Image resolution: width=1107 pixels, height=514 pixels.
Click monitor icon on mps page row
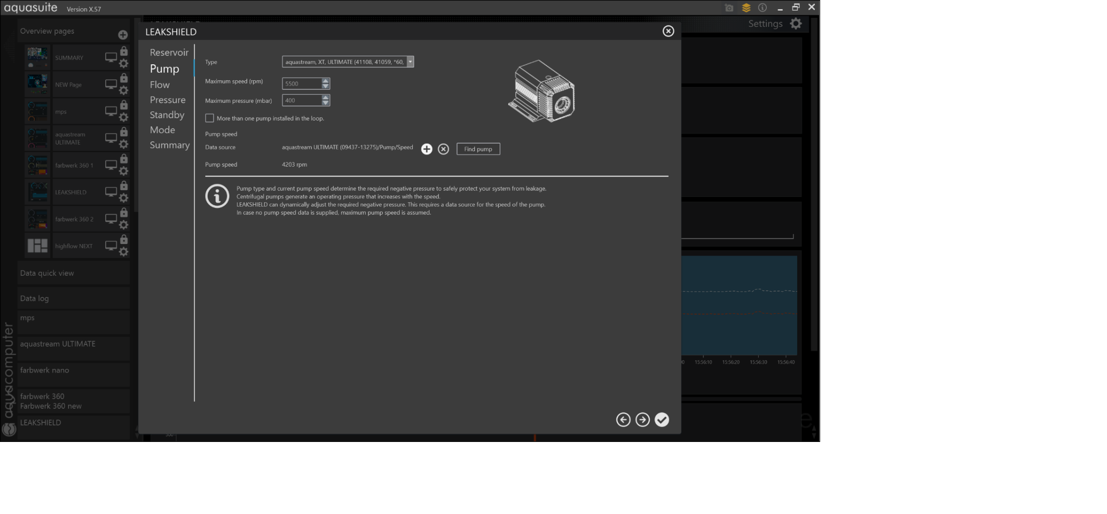tap(111, 111)
